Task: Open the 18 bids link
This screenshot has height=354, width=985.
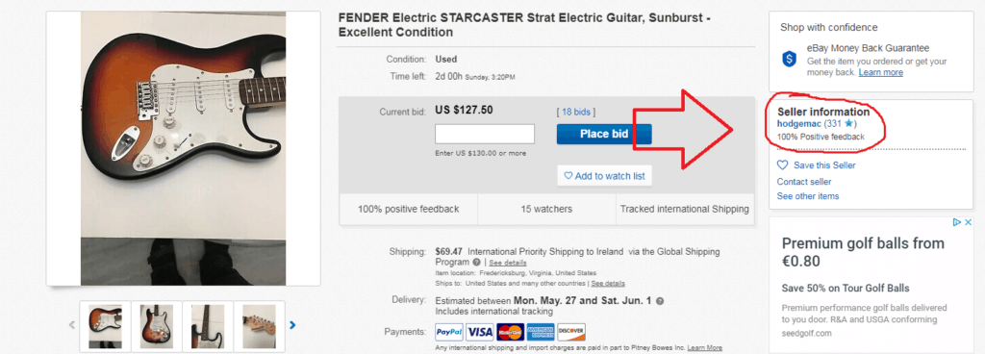Action: 575,112
